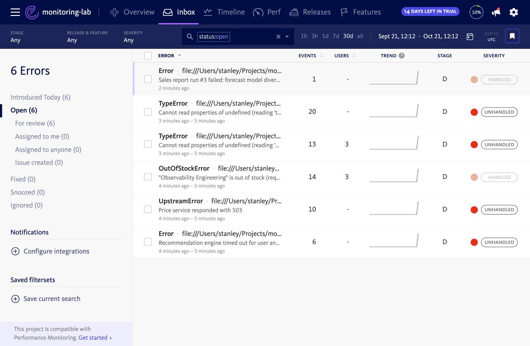Check the TypeError row with 13 events
The height and width of the screenshot is (346, 530).
pos(148,144)
